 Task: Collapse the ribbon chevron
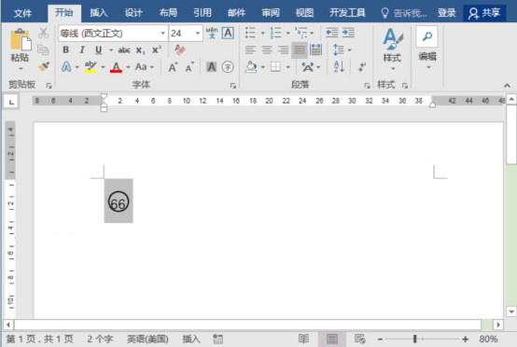(507, 85)
